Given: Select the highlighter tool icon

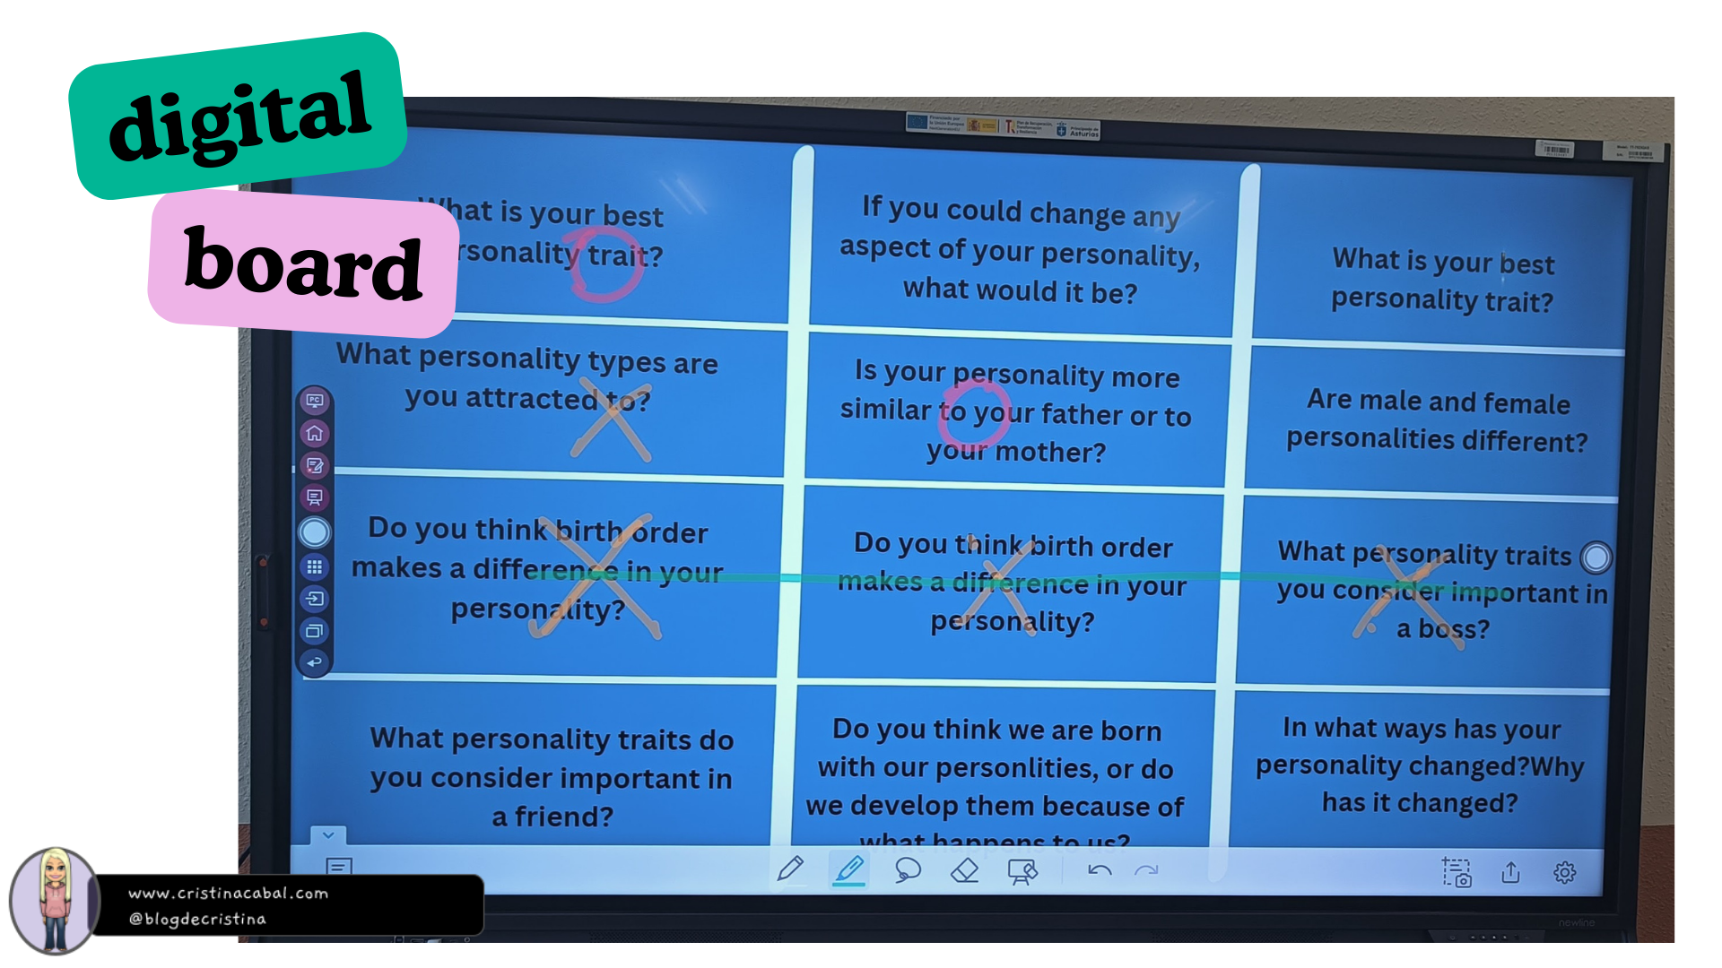Looking at the screenshot, I should tap(848, 871).
